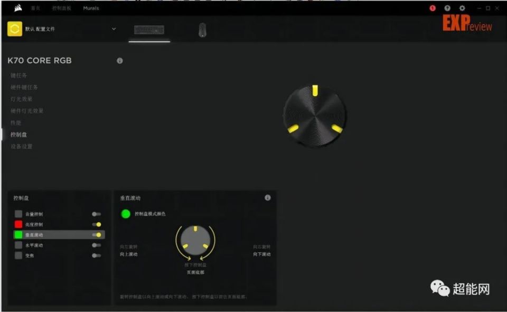The image size is (507, 312).
Task: Click the Corsair sails logo icon
Action: [18, 8]
